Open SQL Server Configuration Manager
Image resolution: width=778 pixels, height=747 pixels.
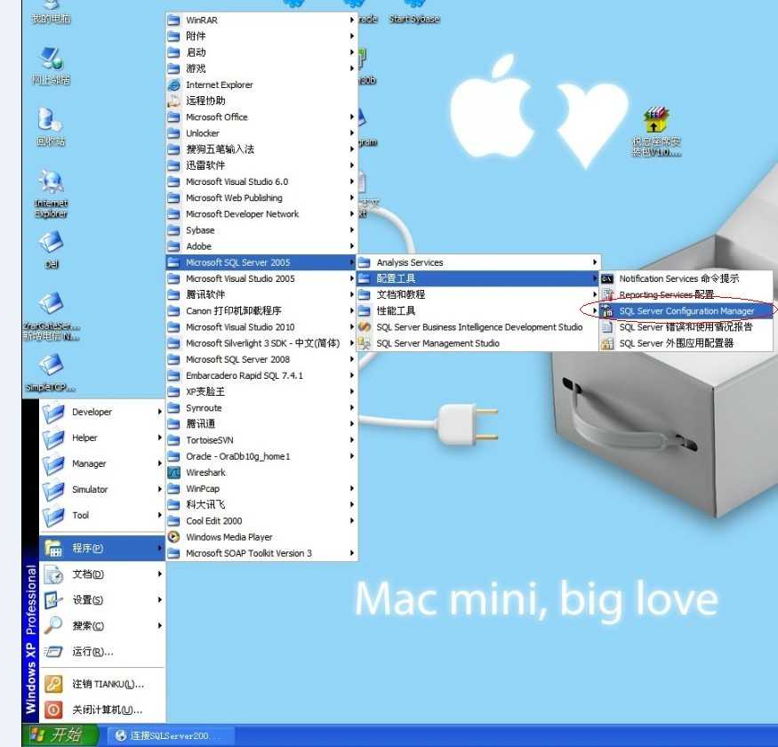(x=686, y=311)
